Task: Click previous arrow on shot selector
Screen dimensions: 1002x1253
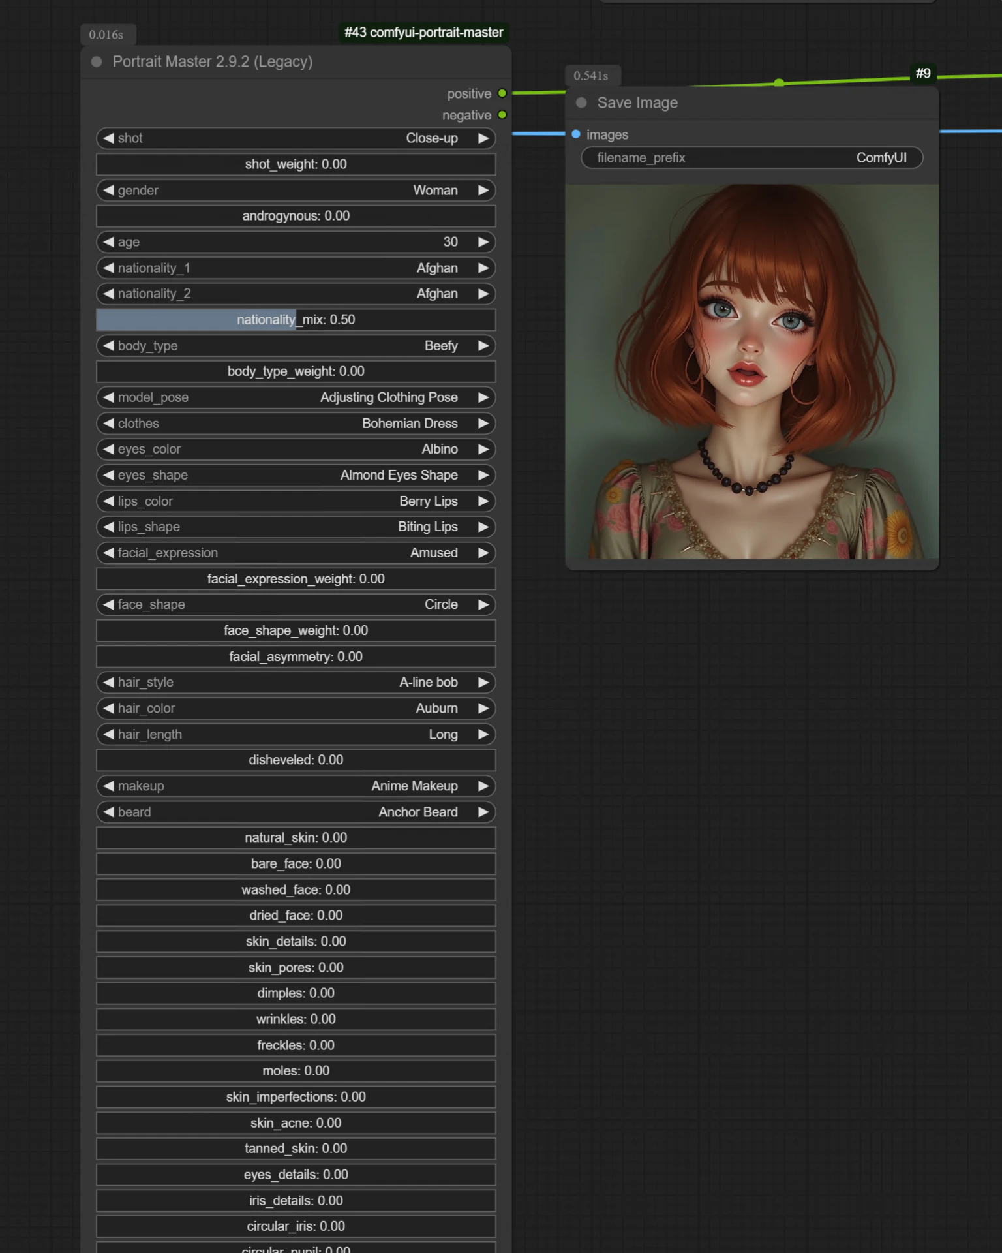Action: click(108, 138)
